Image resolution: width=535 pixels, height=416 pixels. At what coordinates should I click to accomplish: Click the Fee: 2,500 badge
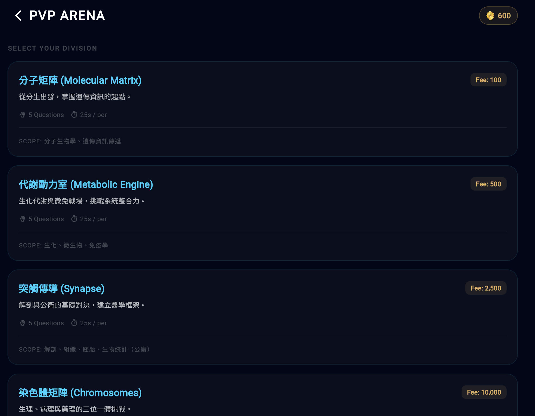486,288
